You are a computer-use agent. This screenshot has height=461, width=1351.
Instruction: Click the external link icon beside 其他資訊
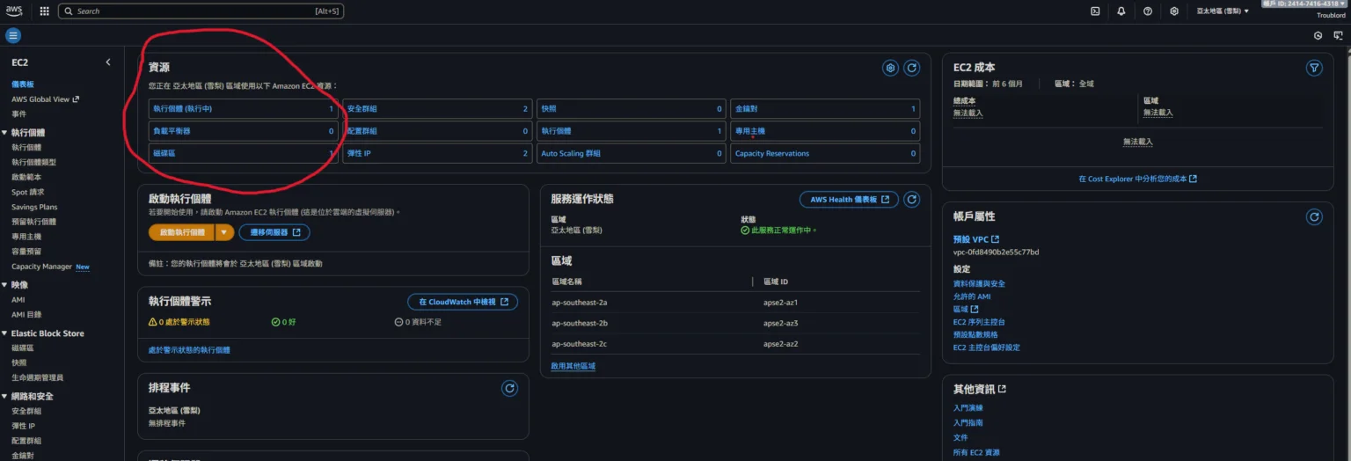(1002, 389)
